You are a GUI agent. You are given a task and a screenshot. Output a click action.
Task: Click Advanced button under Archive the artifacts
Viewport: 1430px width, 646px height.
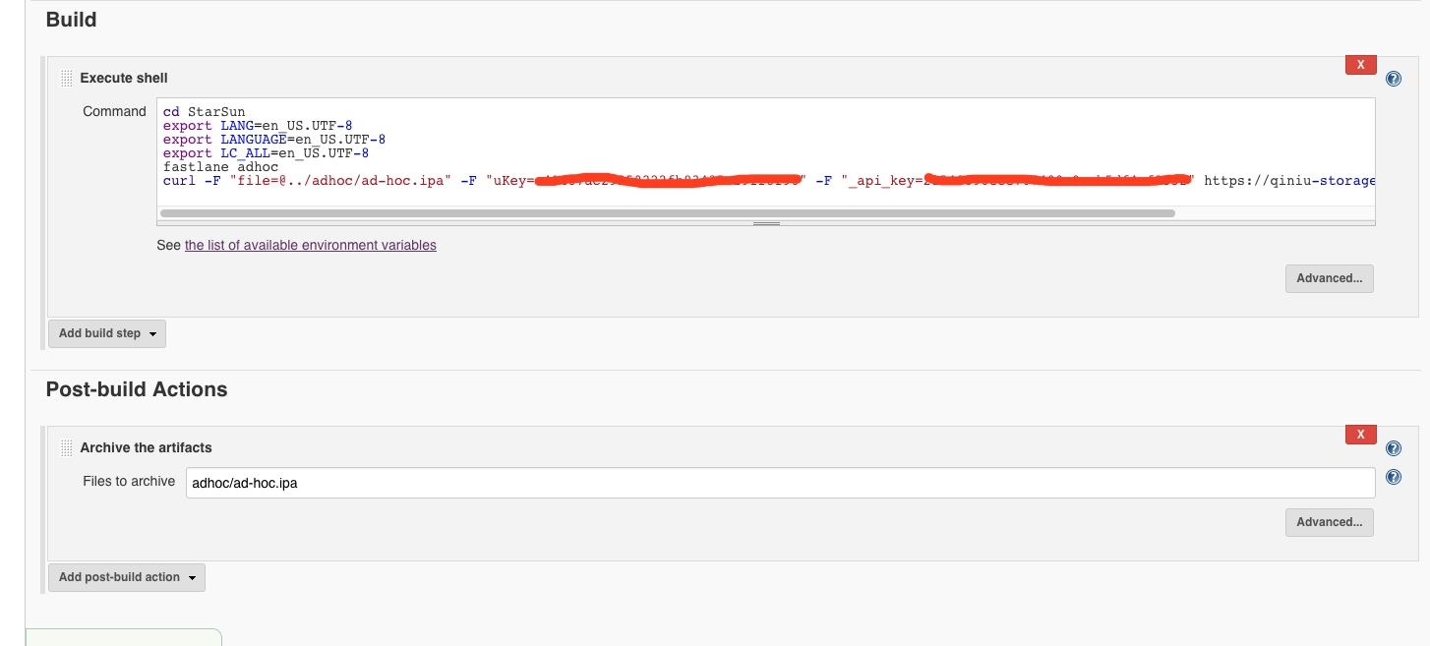coord(1329,522)
